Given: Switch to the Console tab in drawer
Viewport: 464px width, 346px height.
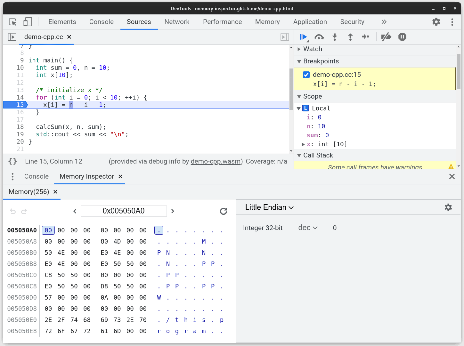Looking at the screenshot, I should click(x=36, y=176).
